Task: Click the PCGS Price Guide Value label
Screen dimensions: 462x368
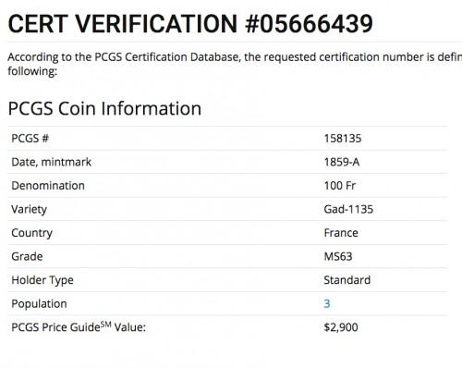Action: pos(79,326)
